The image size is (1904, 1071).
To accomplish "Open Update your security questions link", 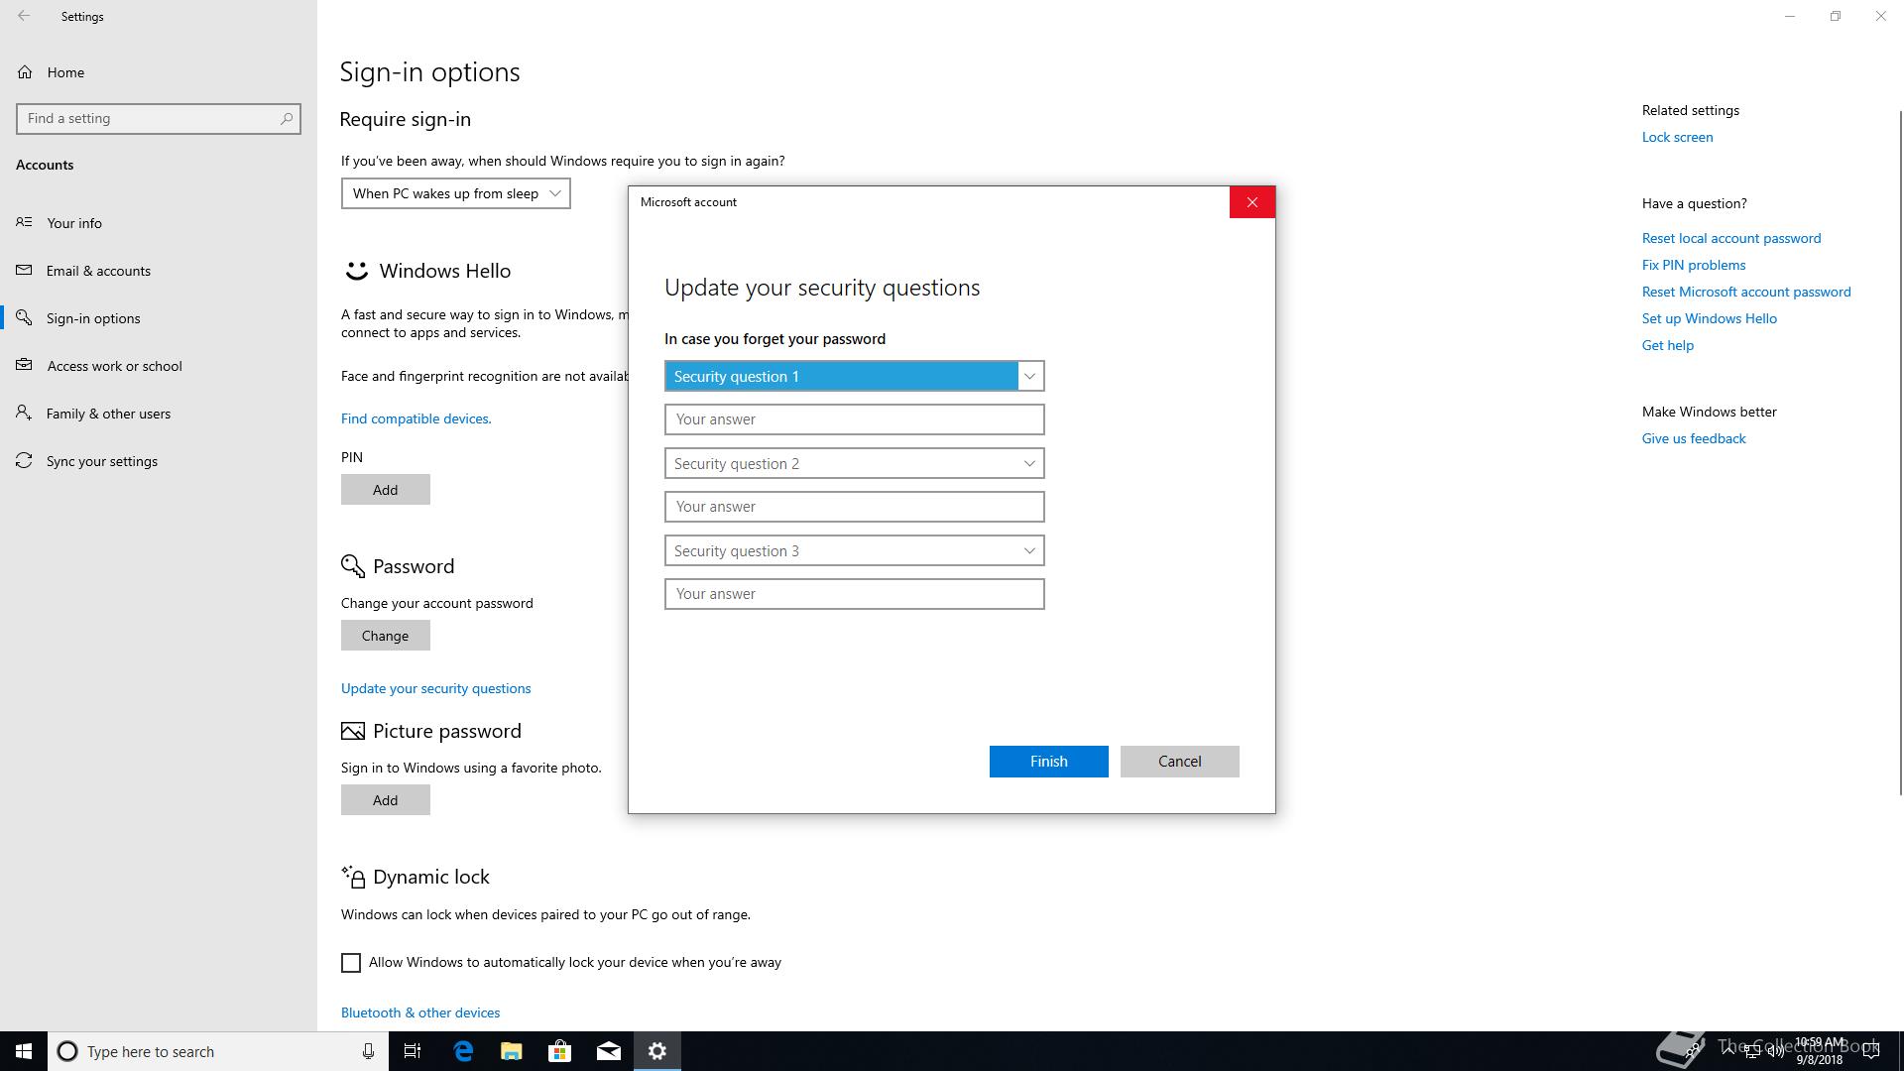I will click(436, 688).
